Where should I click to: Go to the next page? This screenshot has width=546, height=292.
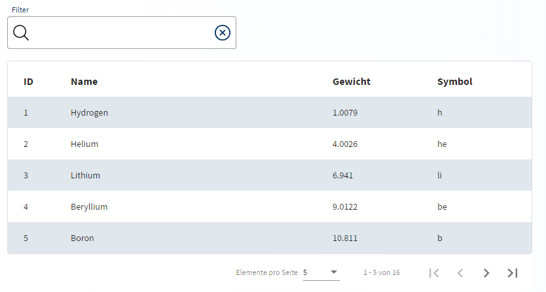(x=486, y=273)
